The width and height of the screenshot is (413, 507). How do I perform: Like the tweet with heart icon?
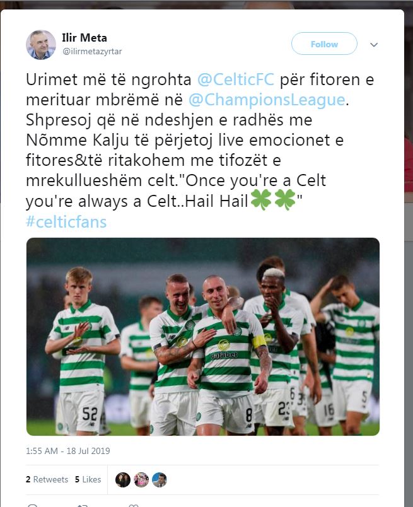pos(134,505)
